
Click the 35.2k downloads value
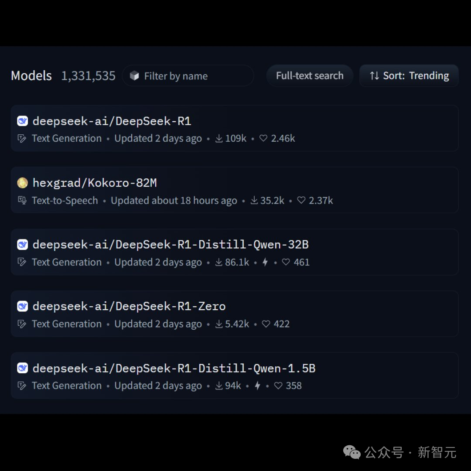272,200
